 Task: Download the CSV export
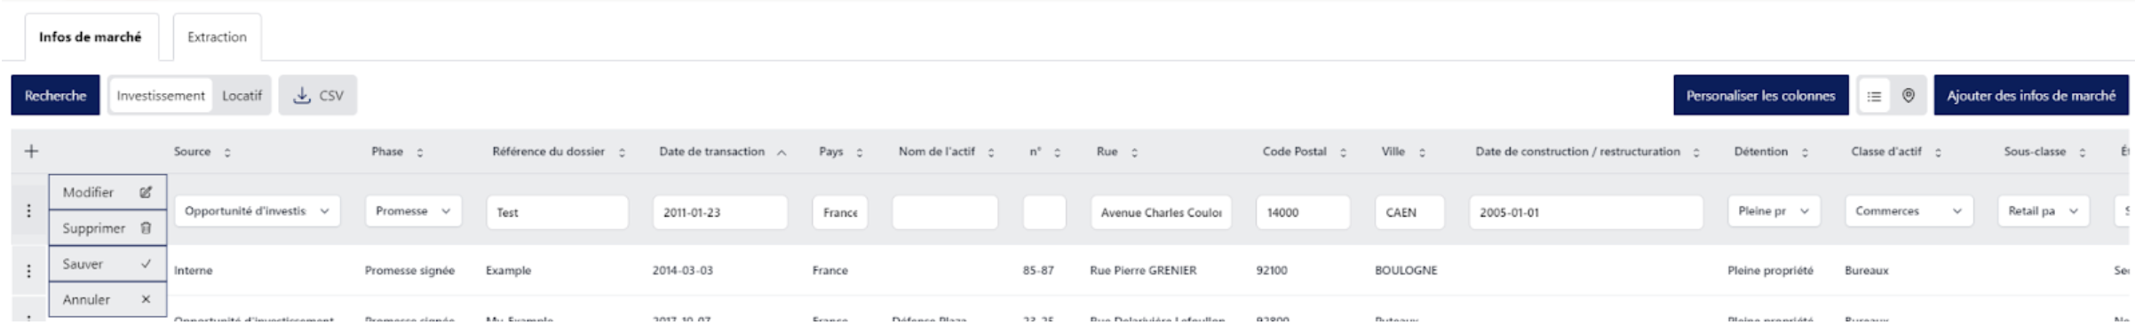(318, 95)
